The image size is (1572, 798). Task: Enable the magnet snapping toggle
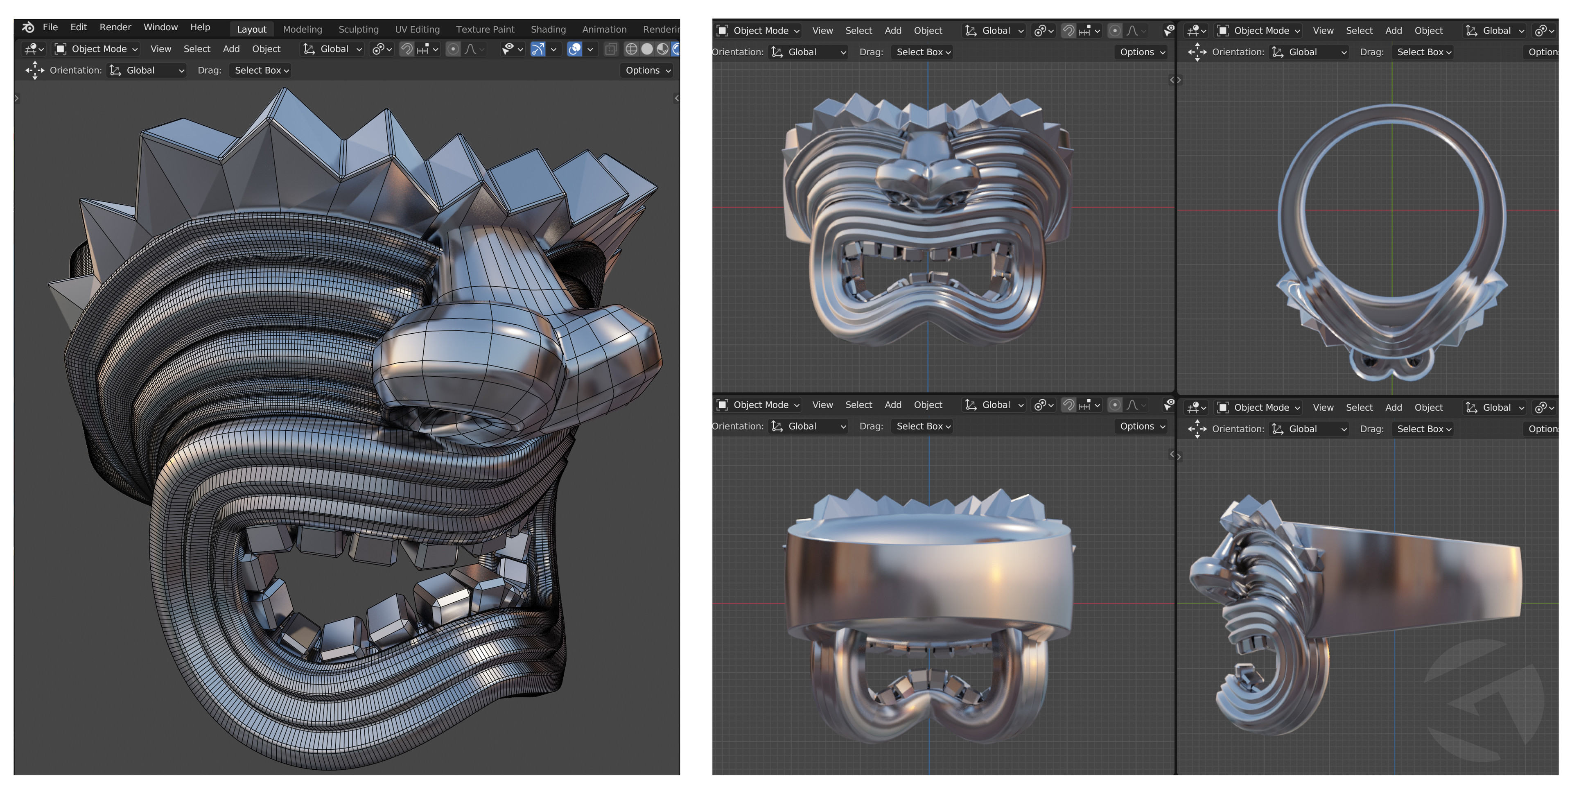coord(408,50)
